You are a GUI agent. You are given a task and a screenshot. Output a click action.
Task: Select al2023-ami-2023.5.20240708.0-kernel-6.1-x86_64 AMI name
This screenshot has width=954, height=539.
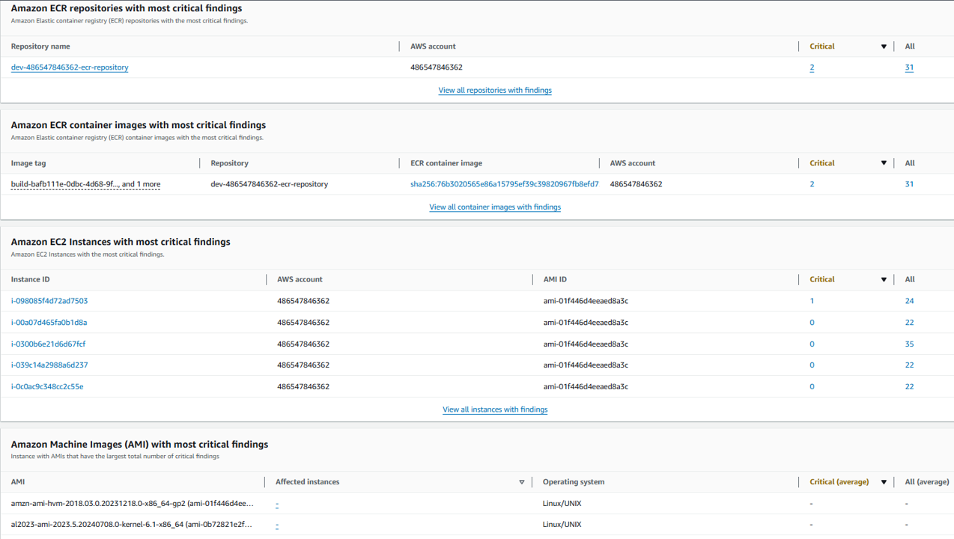132,525
